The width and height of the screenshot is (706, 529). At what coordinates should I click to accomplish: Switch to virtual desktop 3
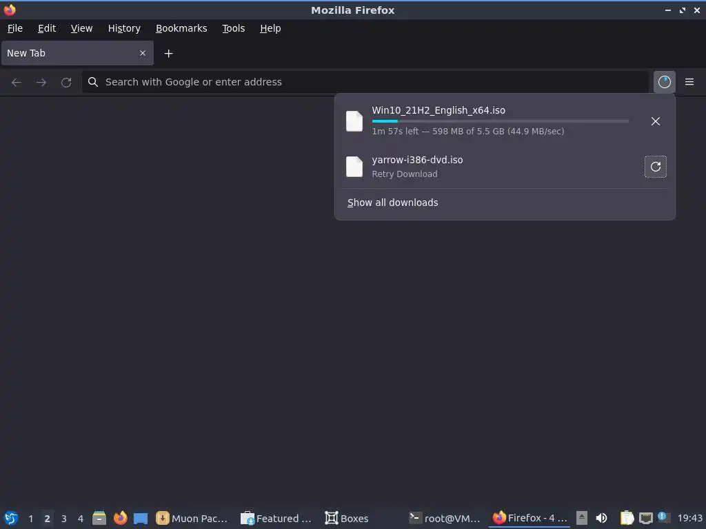click(63, 518)
